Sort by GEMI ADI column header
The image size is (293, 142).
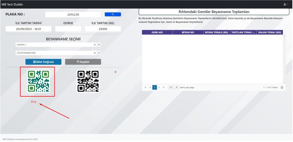click(x=157, y=32)
